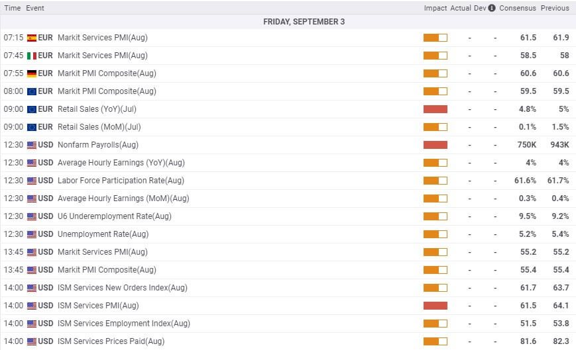The image size is (576, 350).
Task: Click the Consensus column header
Action: point(517,8)
